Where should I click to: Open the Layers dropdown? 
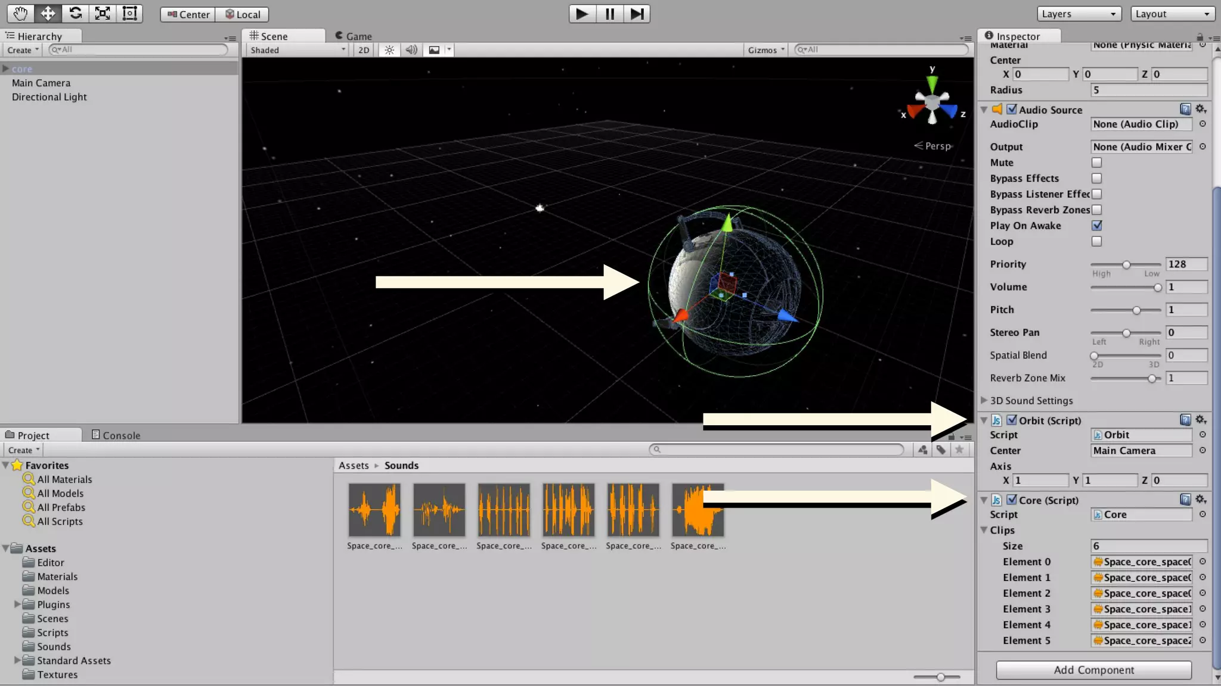(x=1079, y=14)
